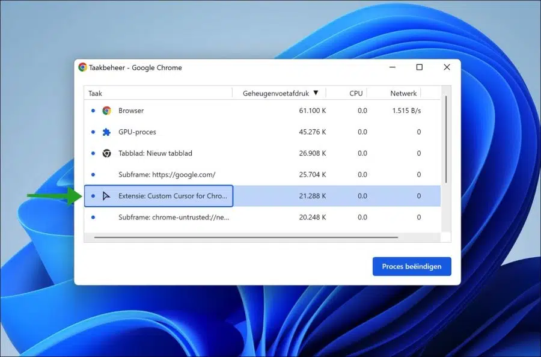Select the Tabblad: Nieuw tabblad row

[x=262, y=153]
